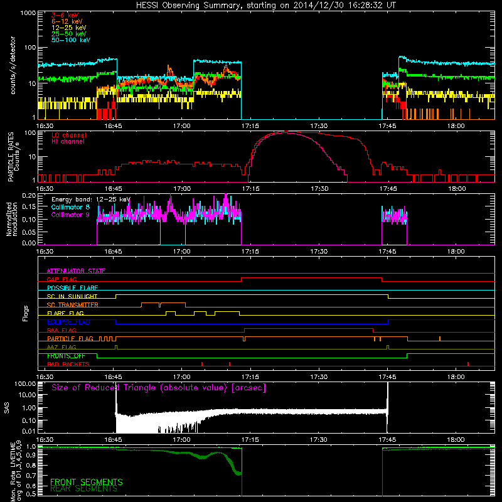Select the 3-6 keV legend label
The height and width of the screenshot is (502, 502).
[65, 15]
